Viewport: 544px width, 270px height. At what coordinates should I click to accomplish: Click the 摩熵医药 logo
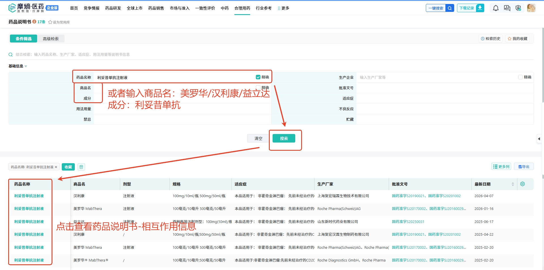pos(26,8)
